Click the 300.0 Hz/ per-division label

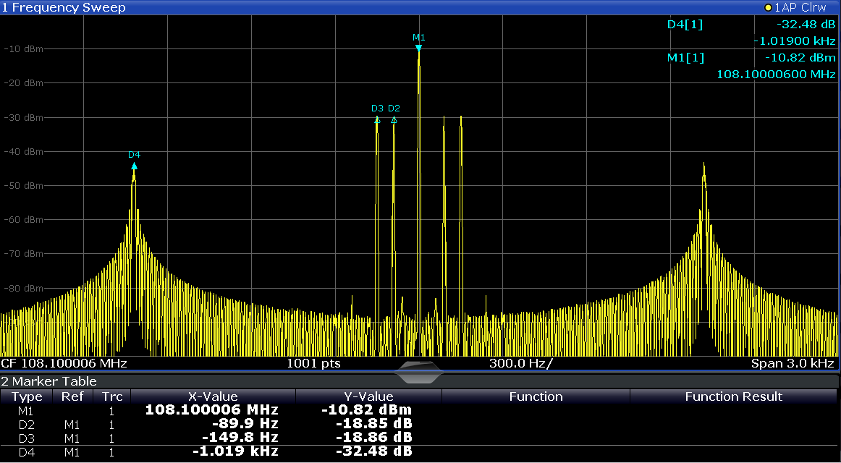pyautogui.click(x=520, y=362)
